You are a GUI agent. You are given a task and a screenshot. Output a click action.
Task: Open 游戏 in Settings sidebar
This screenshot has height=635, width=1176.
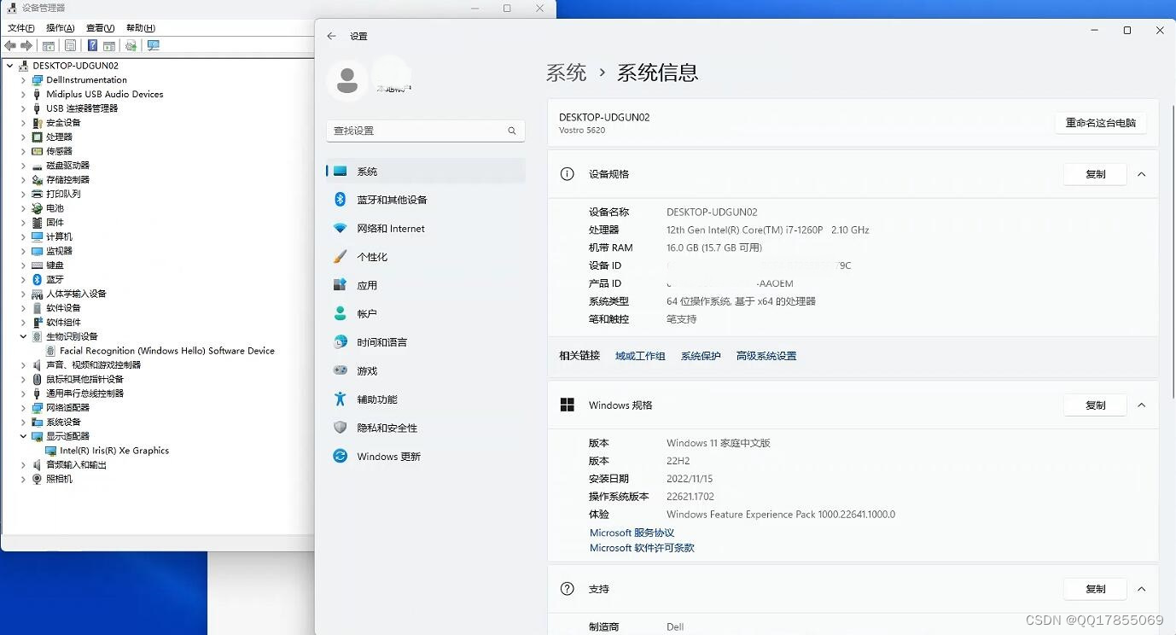425,371
